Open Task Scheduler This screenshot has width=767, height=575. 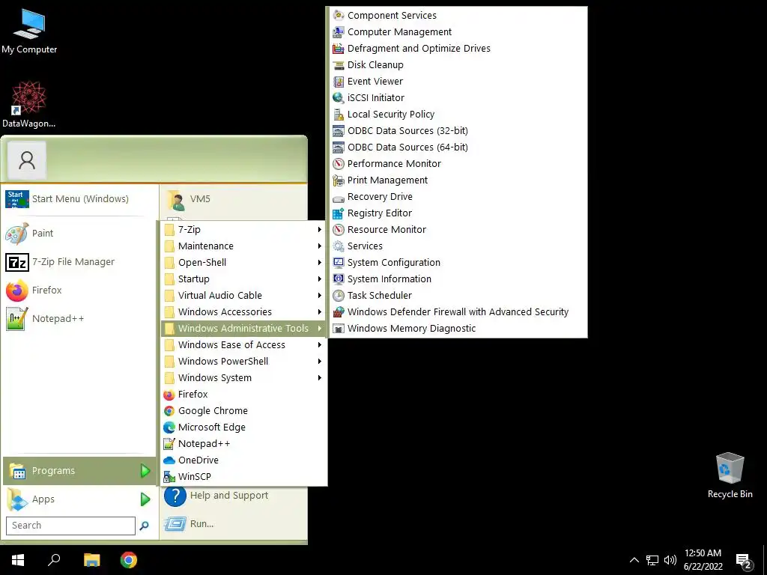coord(458,295)
